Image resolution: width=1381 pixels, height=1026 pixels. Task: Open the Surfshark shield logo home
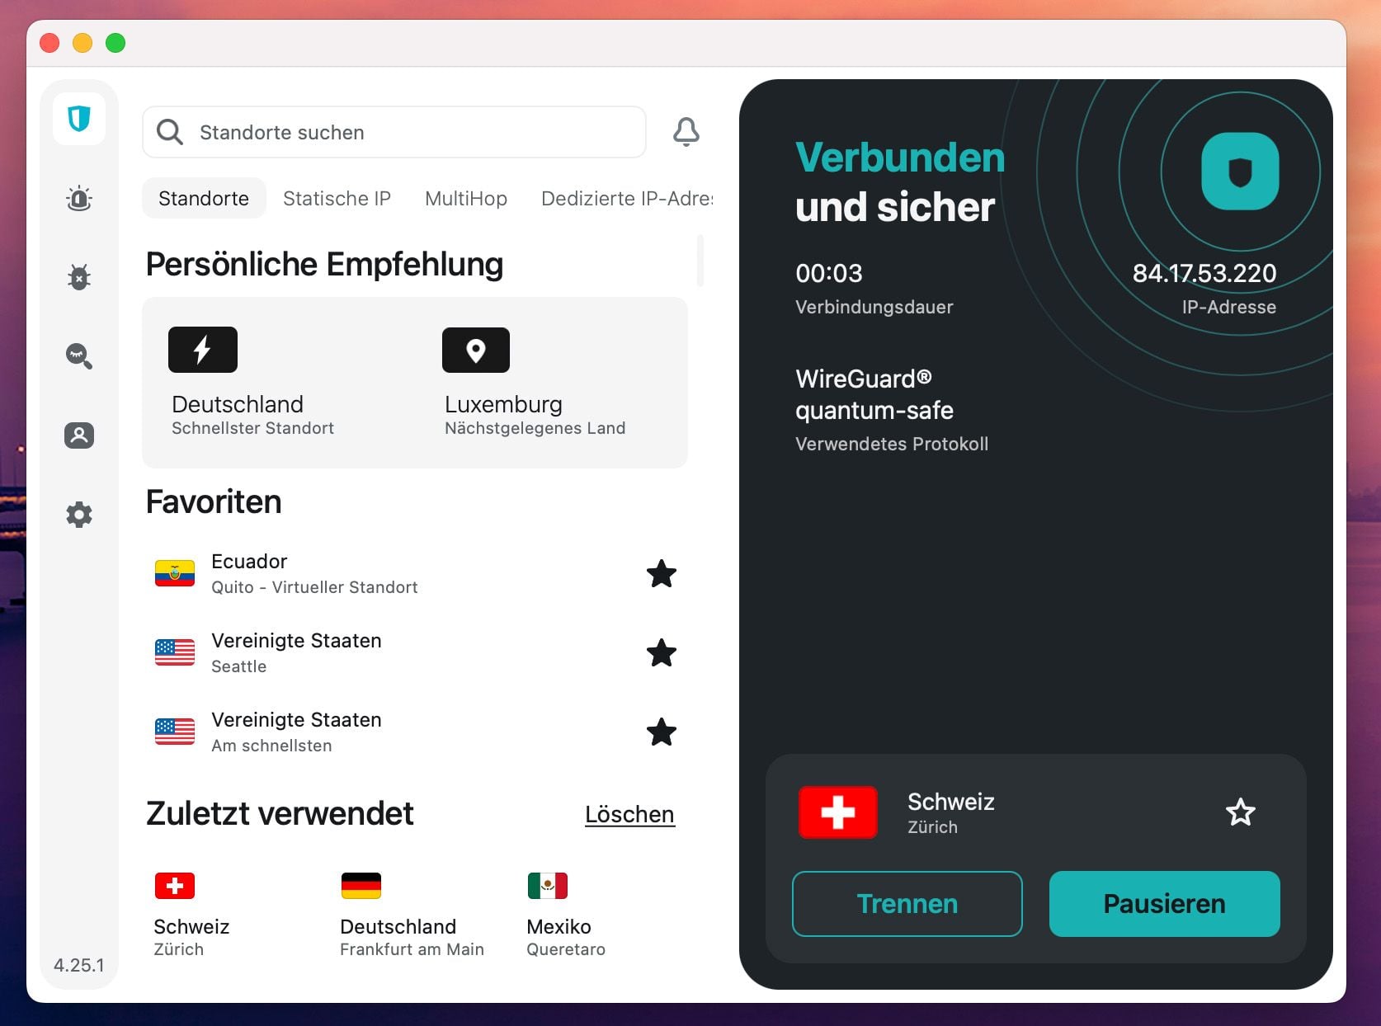(78, 118)
